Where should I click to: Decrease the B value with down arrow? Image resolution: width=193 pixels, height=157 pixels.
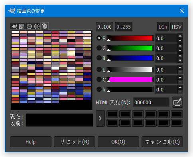(180, 60)
